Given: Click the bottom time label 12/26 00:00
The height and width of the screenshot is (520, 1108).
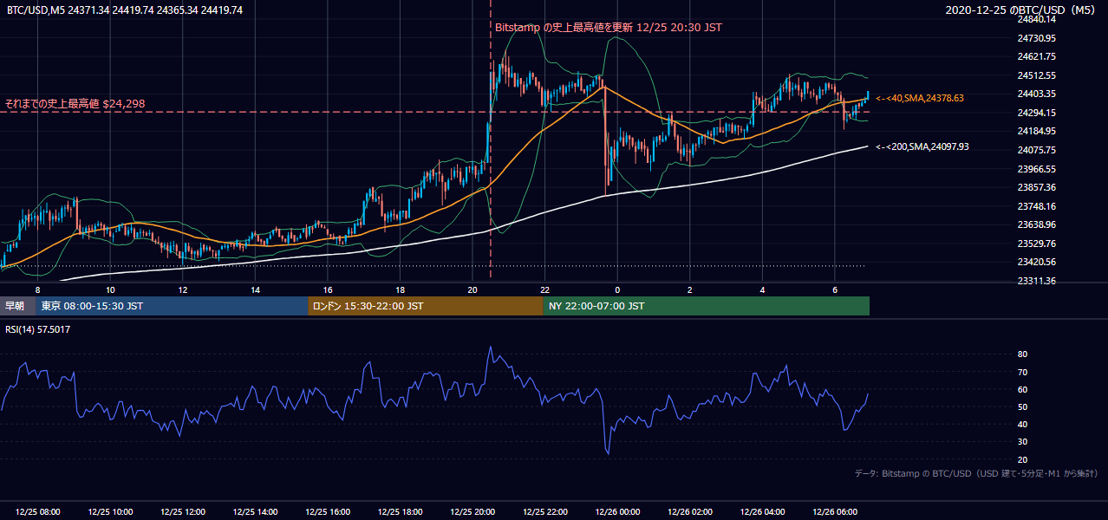Looking at the screenshot, I should pos(617,512).
